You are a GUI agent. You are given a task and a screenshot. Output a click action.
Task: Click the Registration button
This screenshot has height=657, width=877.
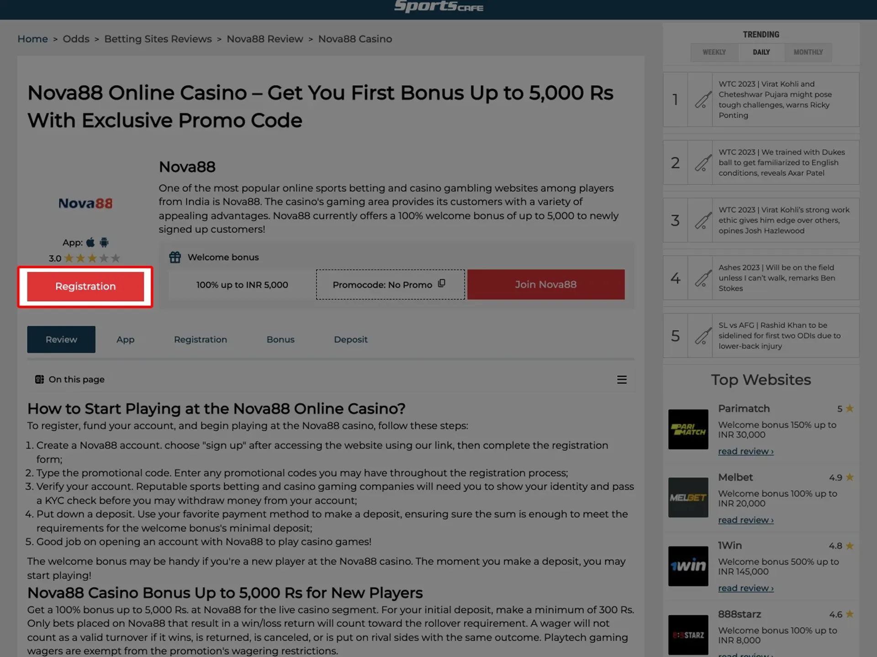pyautogui.click(x=85, y=287)
